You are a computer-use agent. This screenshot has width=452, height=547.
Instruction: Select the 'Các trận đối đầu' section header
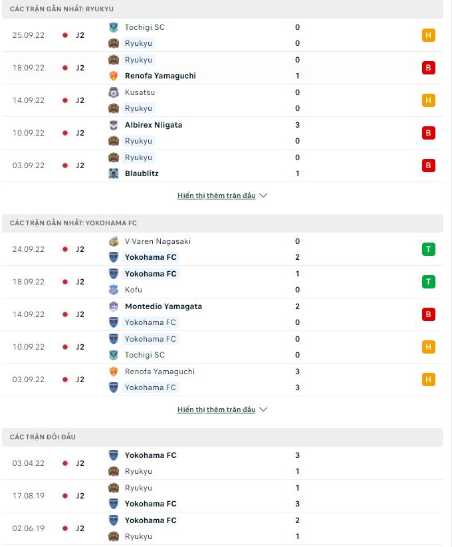pos(43,437)
